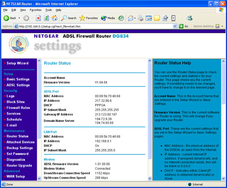Click the Internet zone status bar icon
Screen dimensions: 227x188
coord(190,184)
